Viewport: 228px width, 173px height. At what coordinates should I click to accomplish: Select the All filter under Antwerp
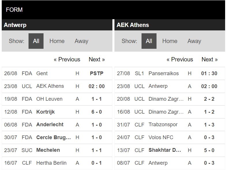(x=36, y=41)
